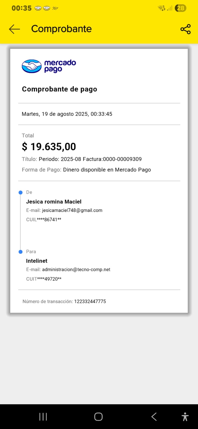Image resolution: width=198 pixels, height=429 pixels.
Task: Tap the status bar clock 00:35
Action: [x=21, y=8]
